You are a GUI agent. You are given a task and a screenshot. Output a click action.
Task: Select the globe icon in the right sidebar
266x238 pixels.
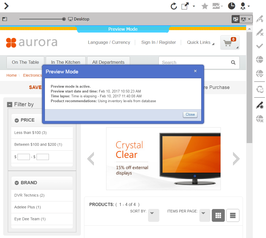[259, 60]
